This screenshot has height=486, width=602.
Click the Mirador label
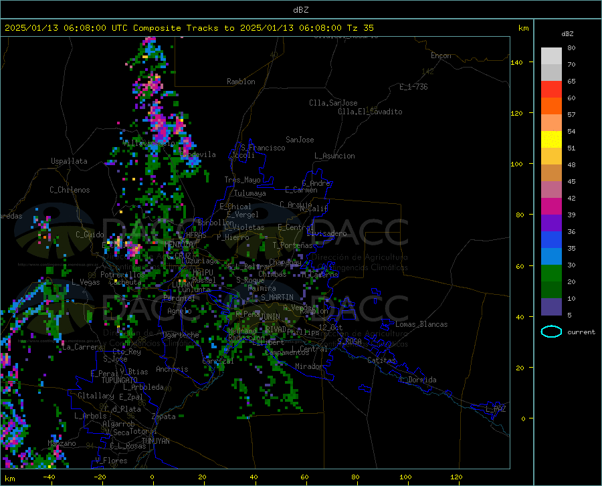(x=308, y=366)
